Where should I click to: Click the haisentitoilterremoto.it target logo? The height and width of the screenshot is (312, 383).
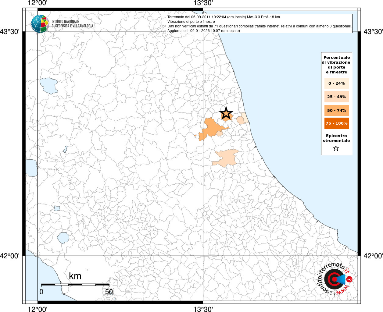pyautogui.click(x=334, y=279)
